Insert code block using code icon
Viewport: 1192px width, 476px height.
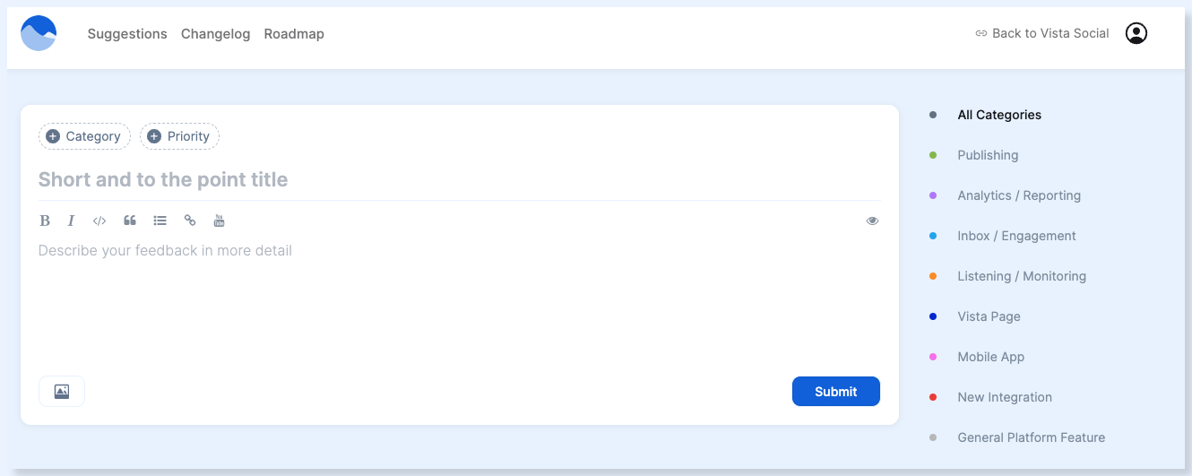[x=99, y=221]
